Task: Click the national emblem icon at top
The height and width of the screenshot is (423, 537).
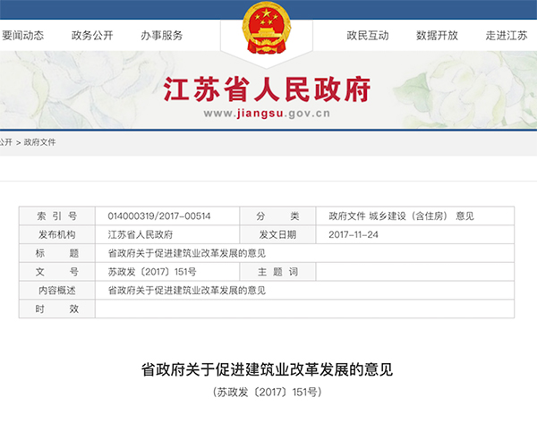Action: pyautogui.click(x=267, y=30)
